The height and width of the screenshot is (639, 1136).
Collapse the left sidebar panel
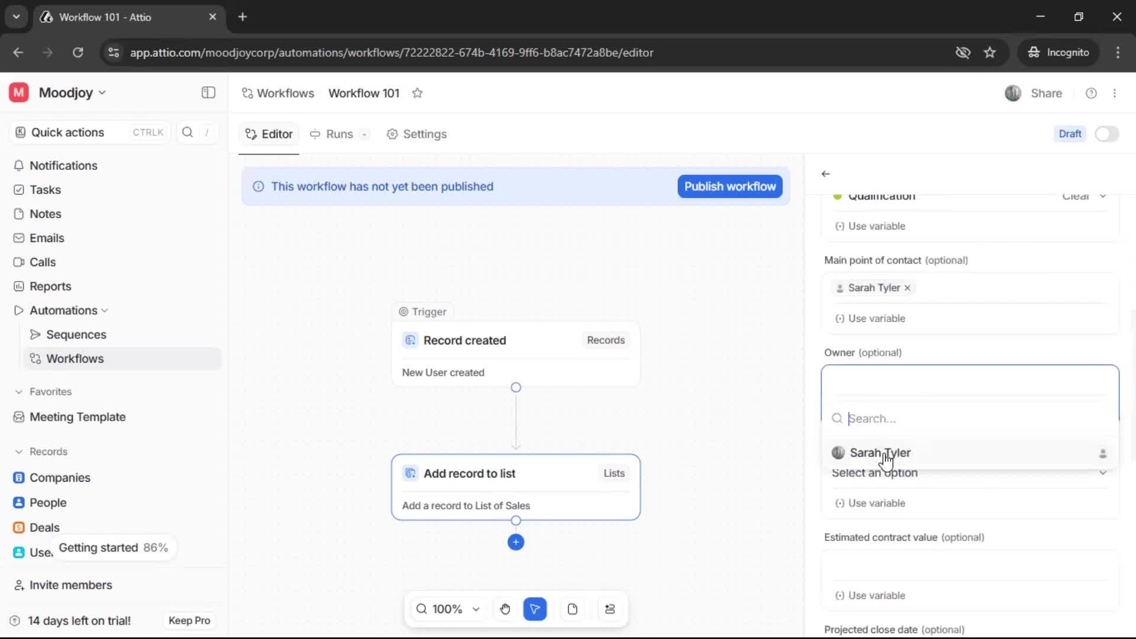[x=208, y=93]
